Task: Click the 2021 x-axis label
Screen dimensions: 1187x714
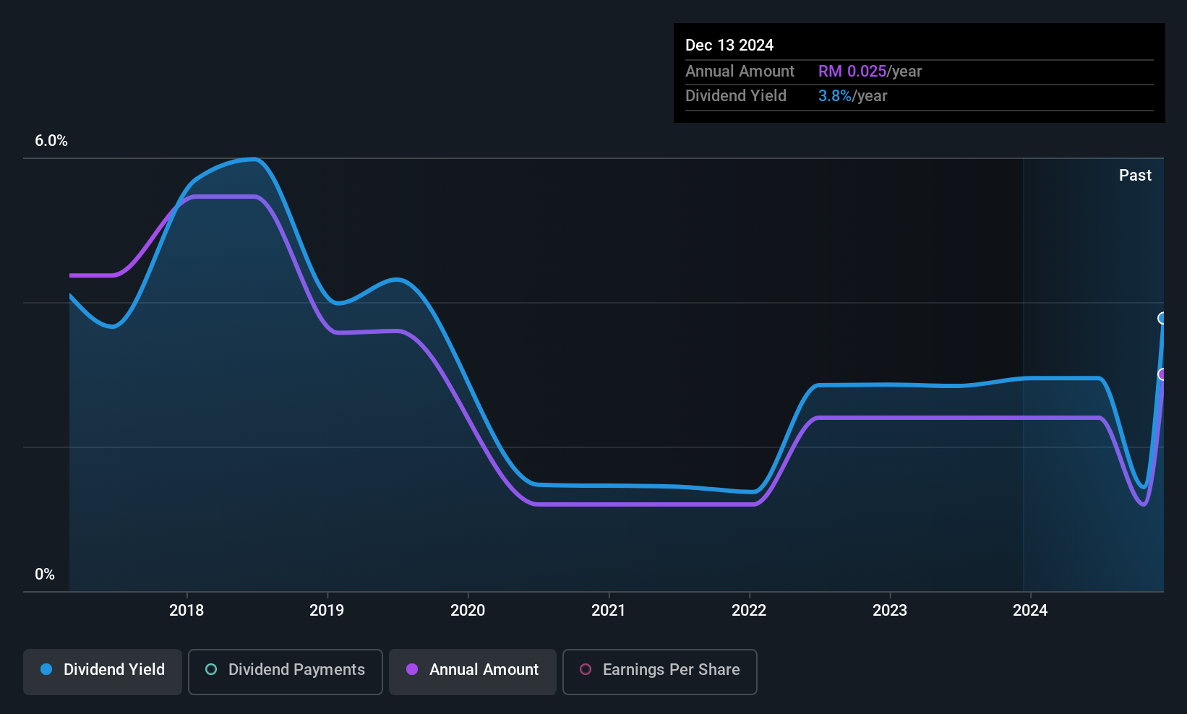Action: tap(608, 610)
